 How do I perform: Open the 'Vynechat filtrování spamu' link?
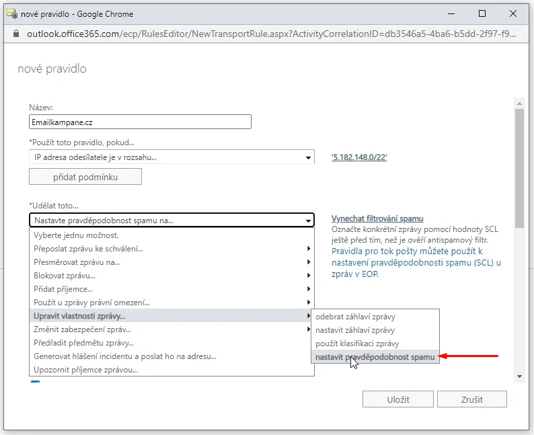click(x=377, y=219)
